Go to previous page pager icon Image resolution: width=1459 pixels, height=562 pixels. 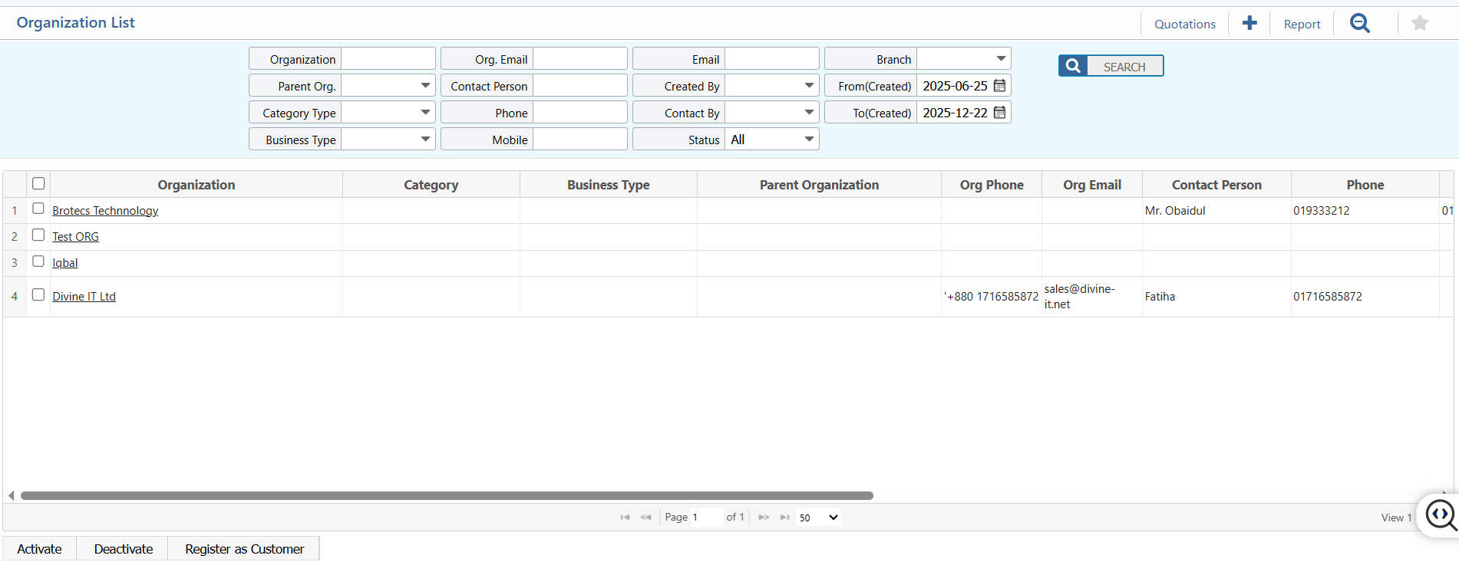[645, 518]
